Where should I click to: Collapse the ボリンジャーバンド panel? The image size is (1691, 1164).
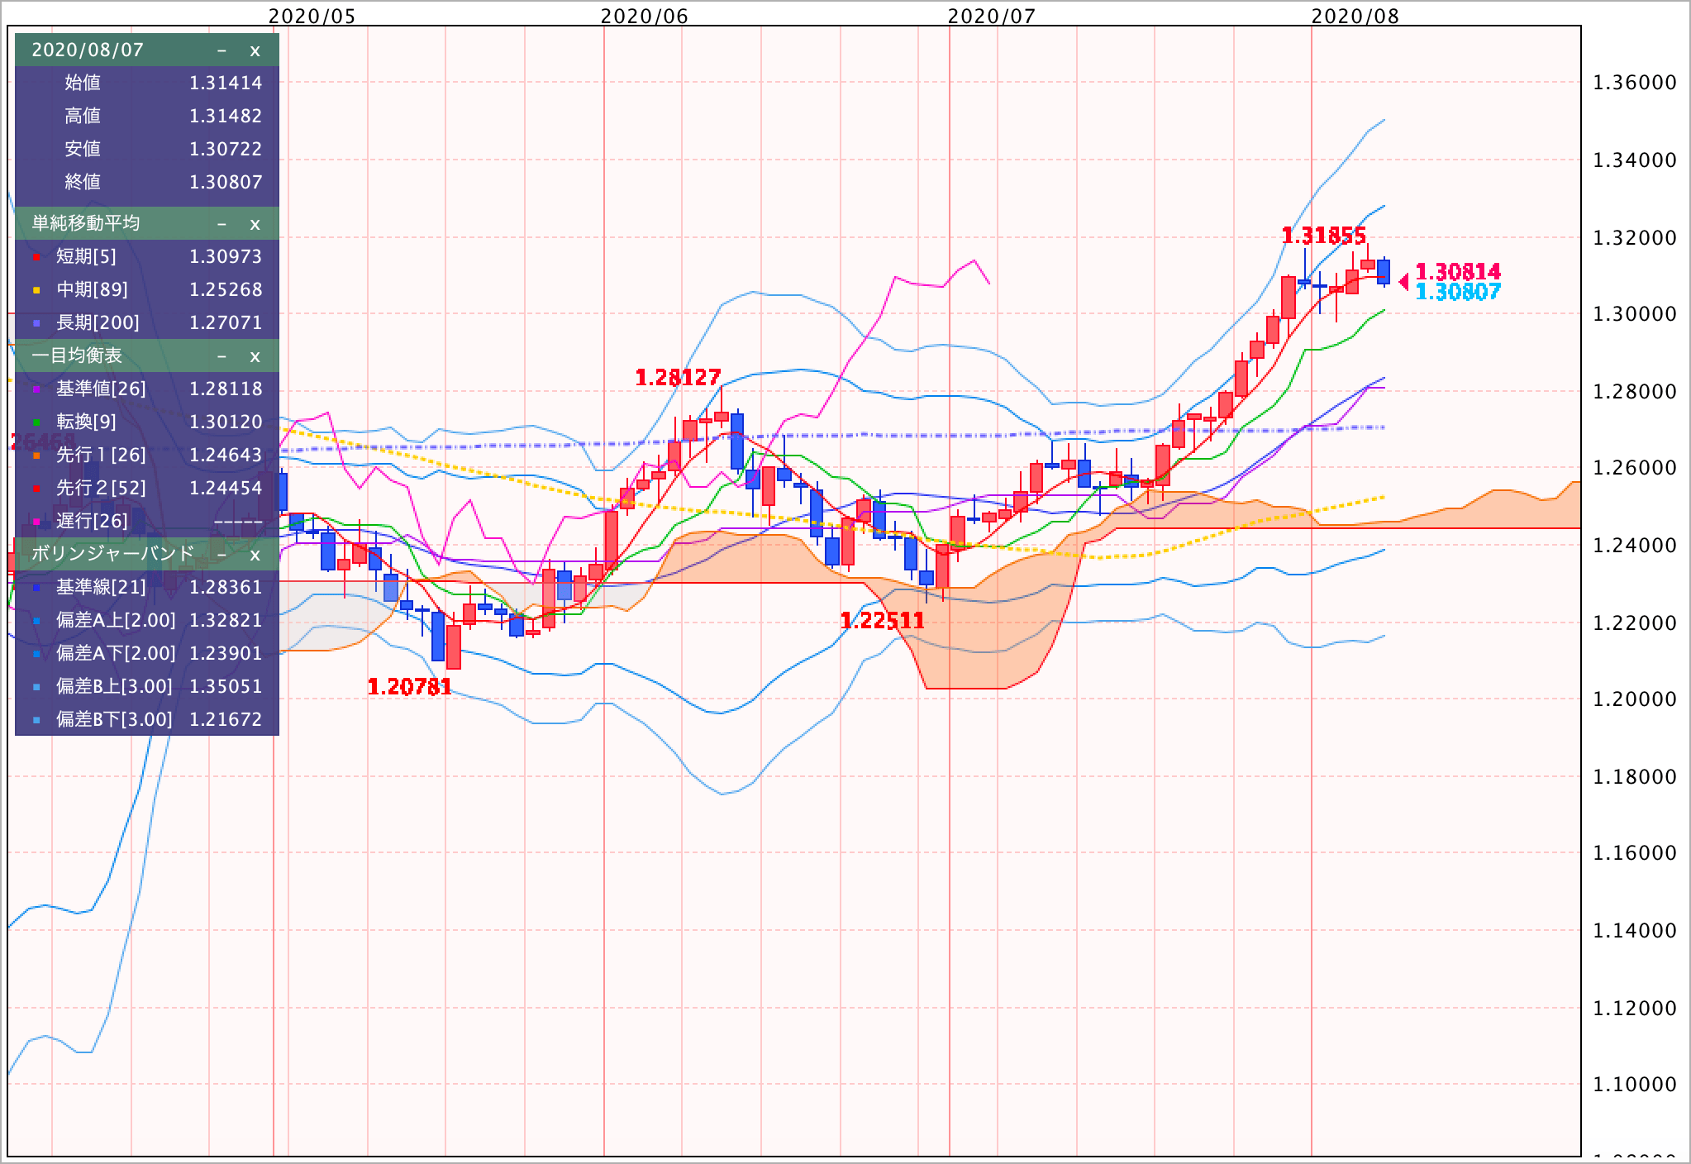click(x=221, y=555)
